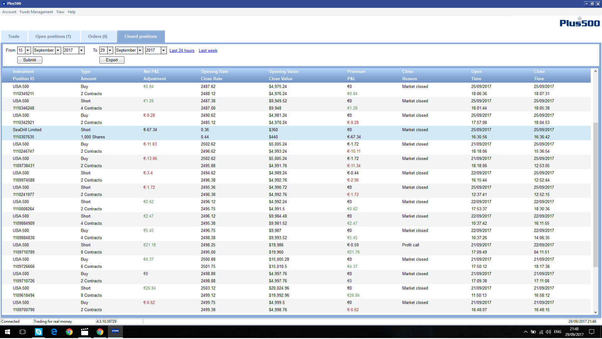Open the Funds Management menu

36,12
